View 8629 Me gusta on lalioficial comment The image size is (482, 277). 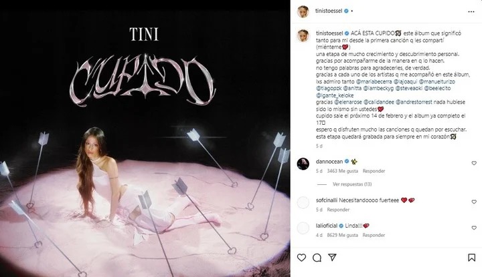point(343,236)
